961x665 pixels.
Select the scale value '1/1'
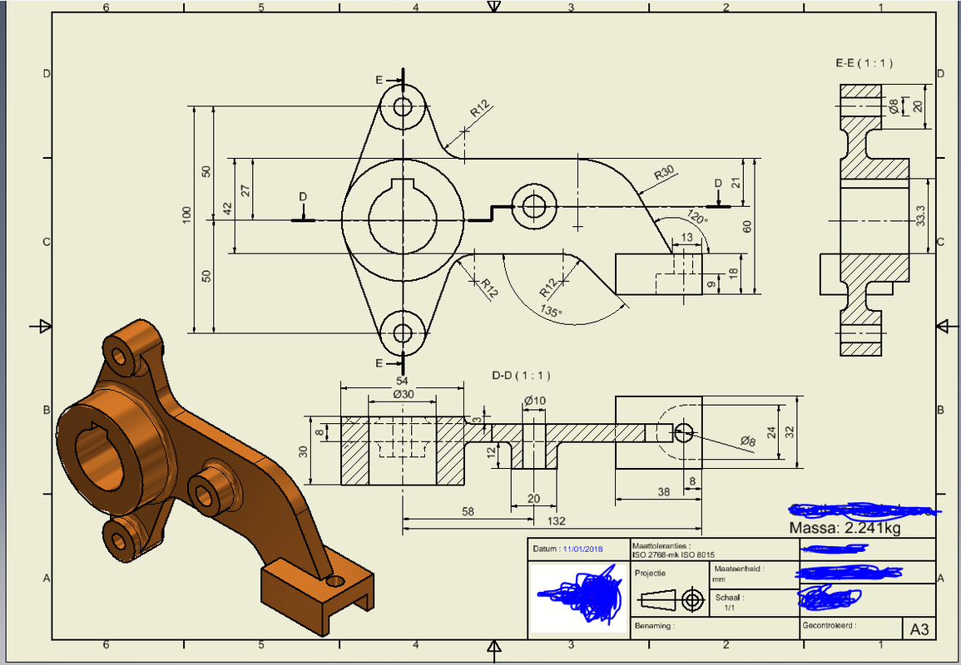[x=729, y=608]
